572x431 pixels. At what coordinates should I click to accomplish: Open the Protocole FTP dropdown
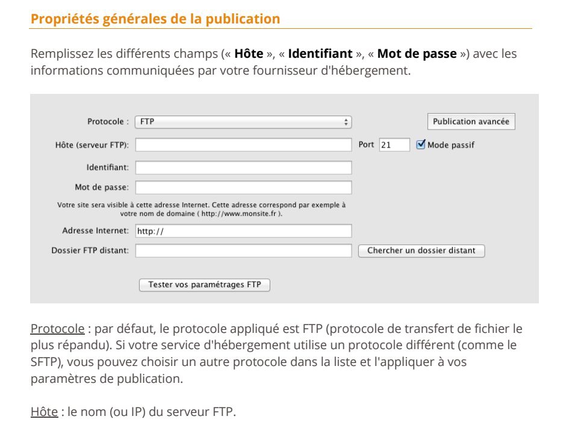coord(243,122)
